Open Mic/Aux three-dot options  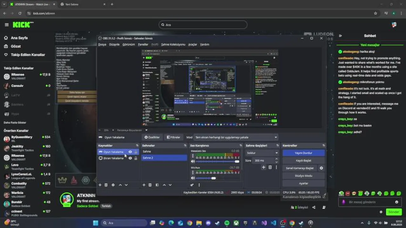pos(193,173)
